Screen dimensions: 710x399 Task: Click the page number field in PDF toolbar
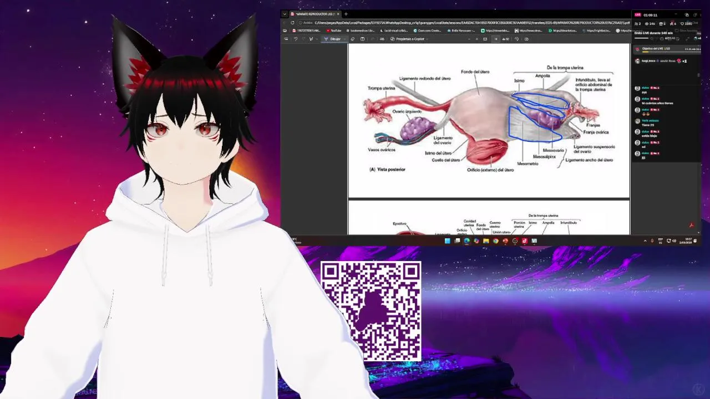(495, 39)
